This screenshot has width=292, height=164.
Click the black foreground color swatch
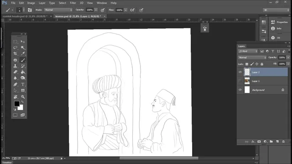point(16,103)
